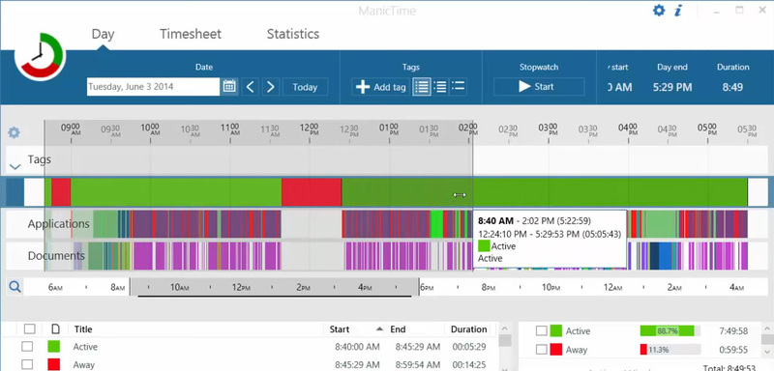Click the date field Tuesday, June 3 2014
The width and height of the screenshot is (774, 371).
[x=153, y=87]
